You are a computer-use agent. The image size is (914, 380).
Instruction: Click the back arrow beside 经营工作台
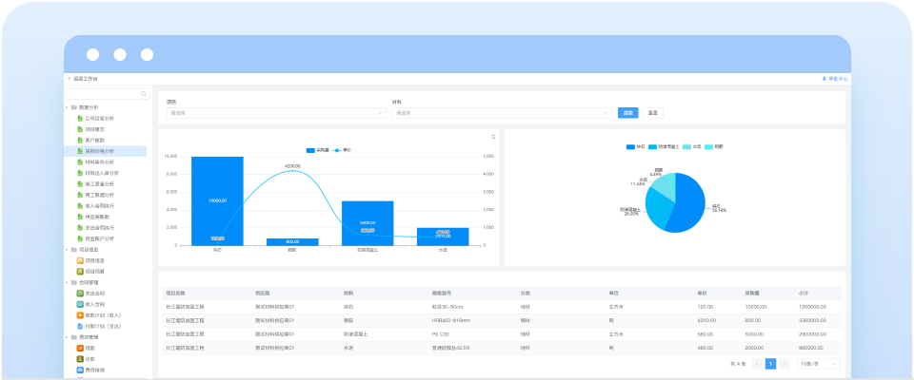(69, 79)
